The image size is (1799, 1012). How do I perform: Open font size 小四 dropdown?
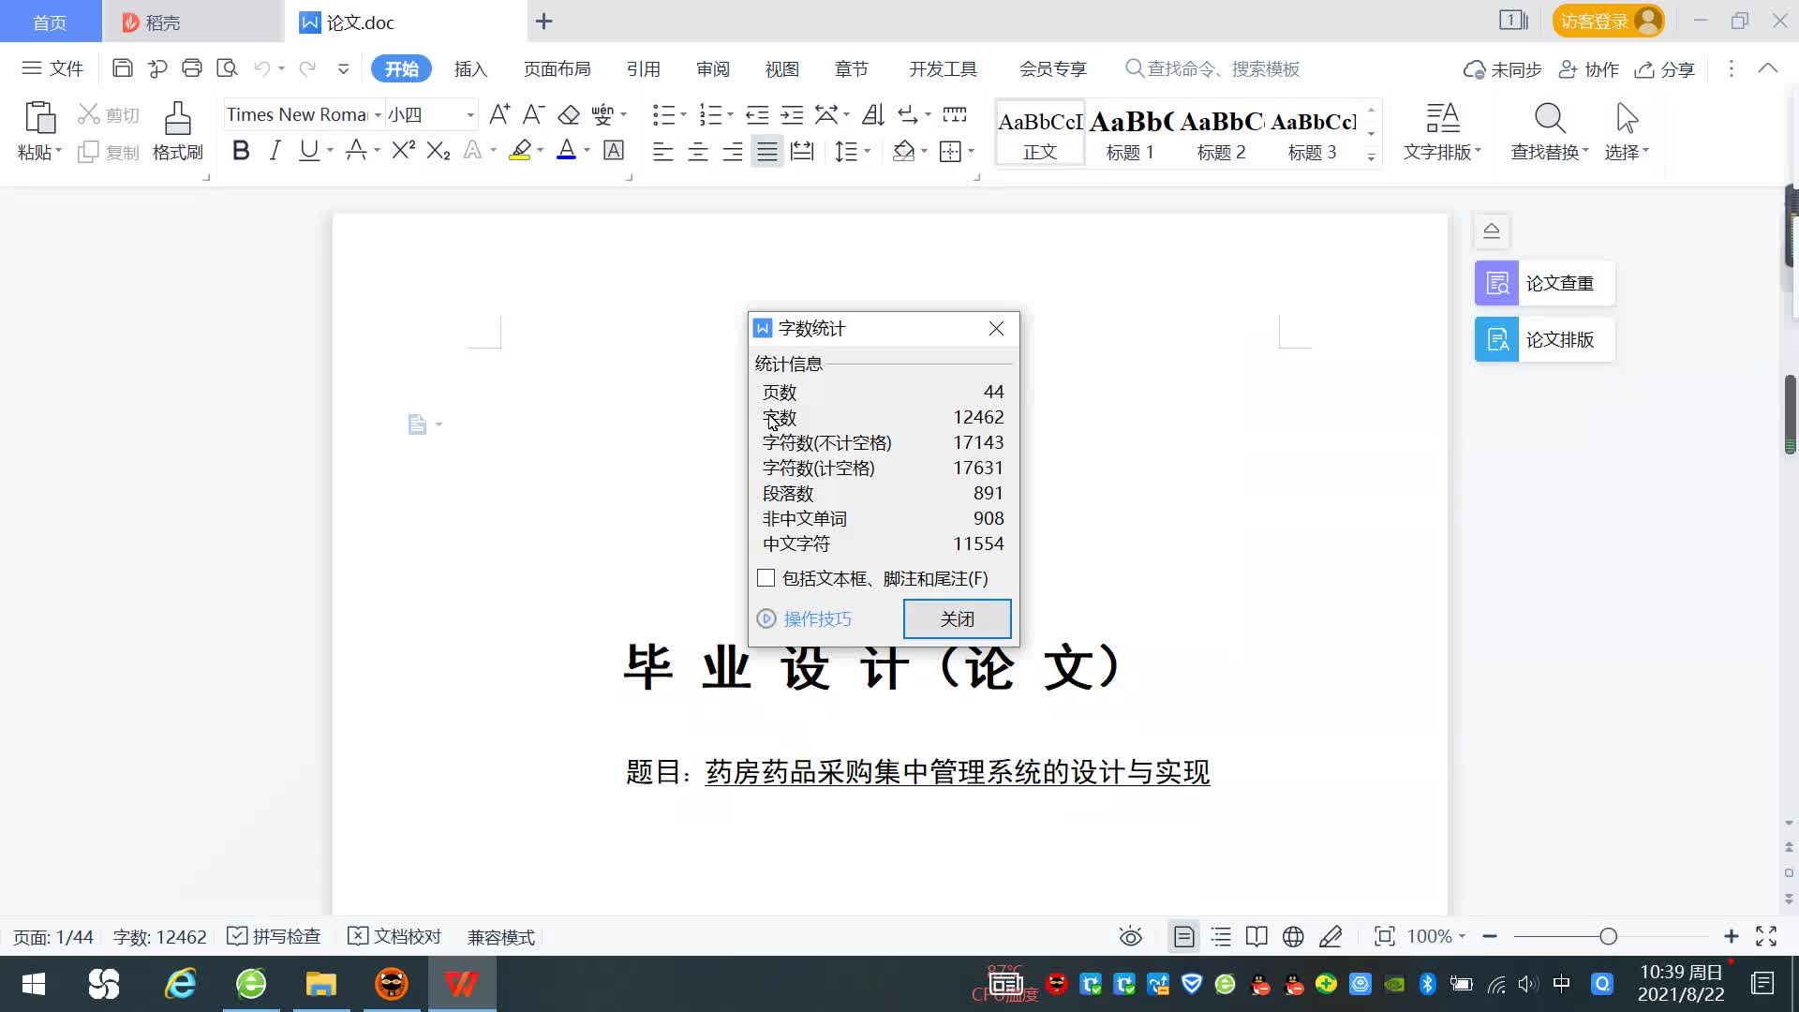(470, 115)
